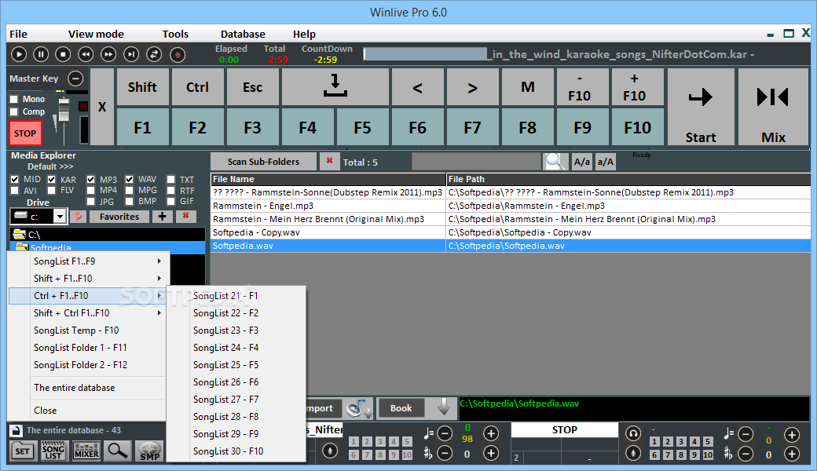Decrease Master Key with minus icon
This screenshot has height=471, width=817.
(x=75, y=78)
